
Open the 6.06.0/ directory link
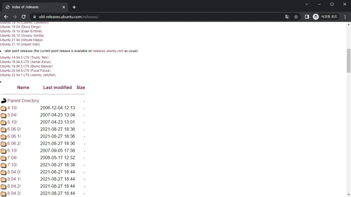pos(14,129)
